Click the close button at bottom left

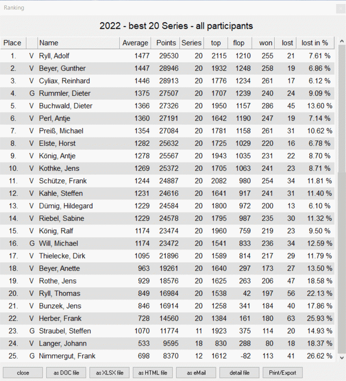23,372
